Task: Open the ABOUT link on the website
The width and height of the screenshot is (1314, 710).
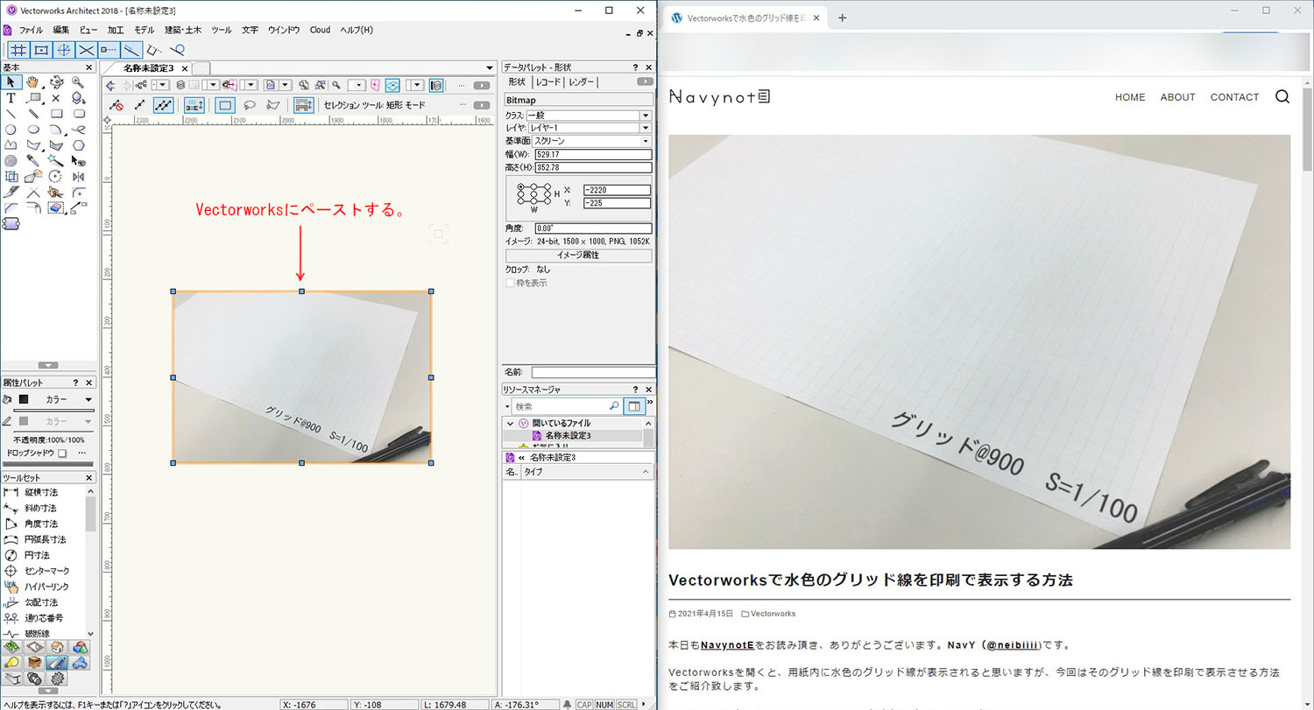Action: [x=1177, y=97]
